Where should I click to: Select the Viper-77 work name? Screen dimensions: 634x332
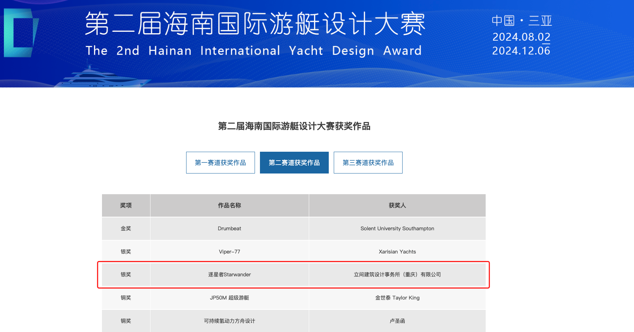(229, 252)
